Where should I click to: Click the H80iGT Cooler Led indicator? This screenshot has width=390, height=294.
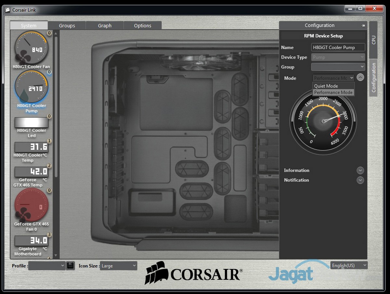(x=31, y=123)
